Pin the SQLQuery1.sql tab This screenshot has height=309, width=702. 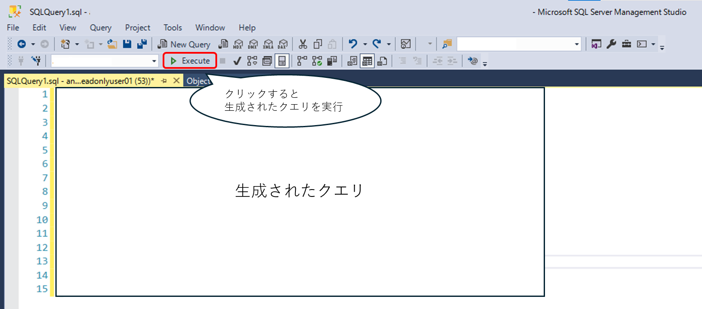(x=164, y=81)
